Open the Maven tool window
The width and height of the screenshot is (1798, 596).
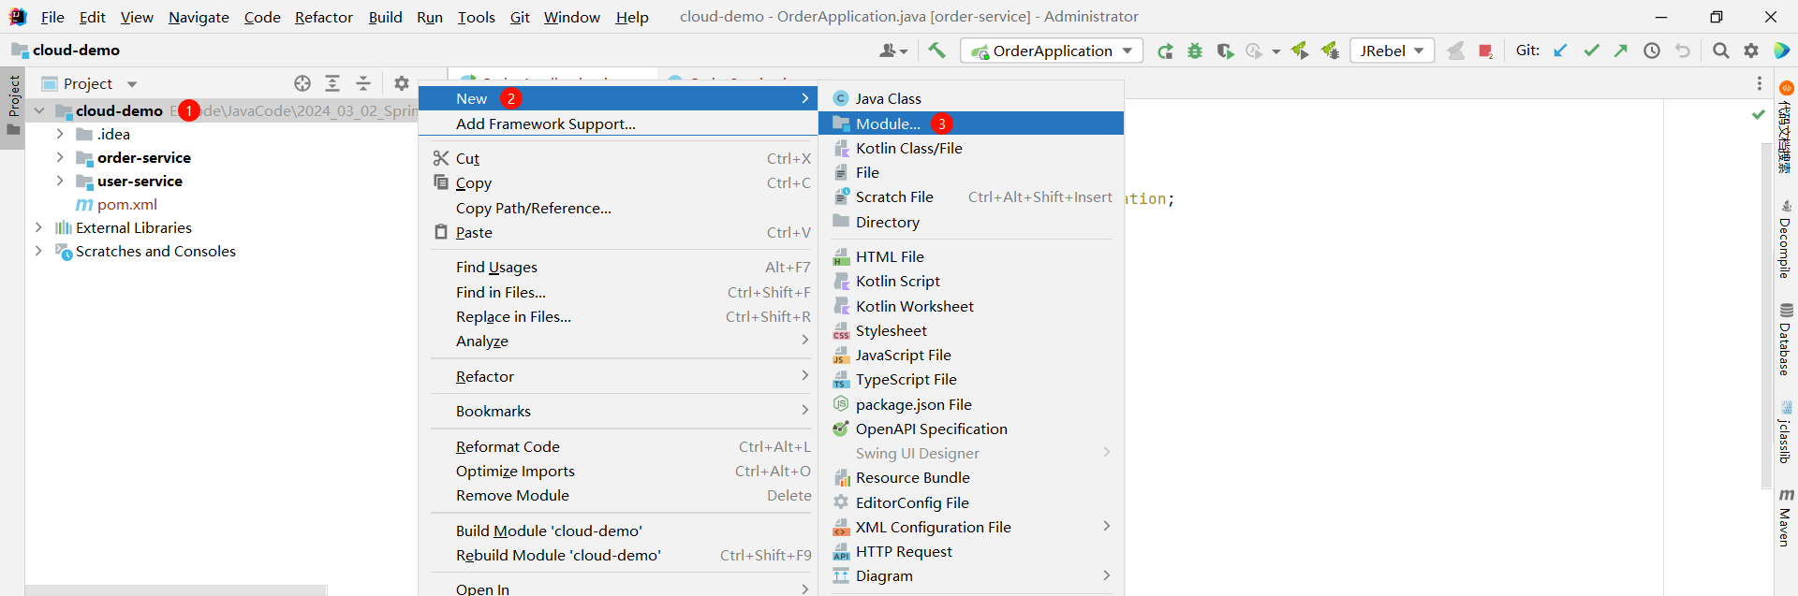(x=1786, y=516)
